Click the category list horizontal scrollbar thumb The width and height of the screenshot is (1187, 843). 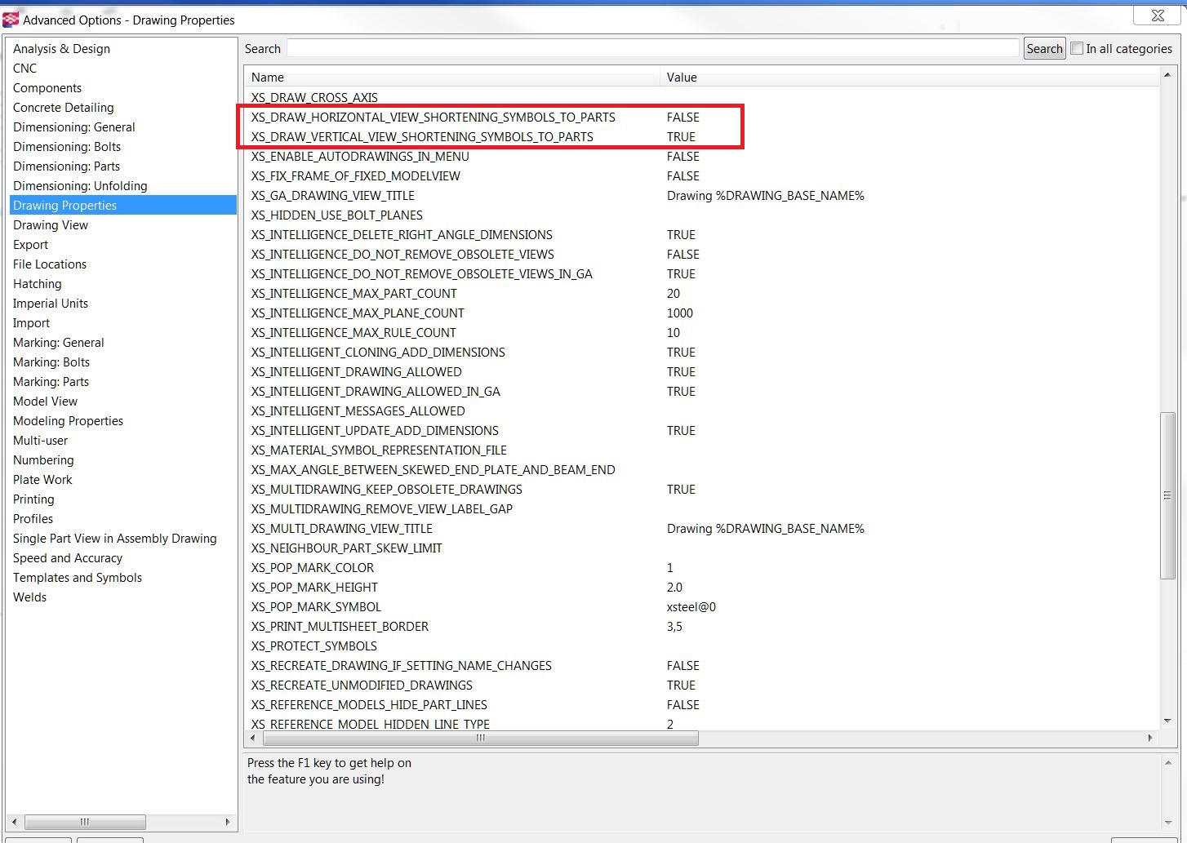click(x=85, y=822)
